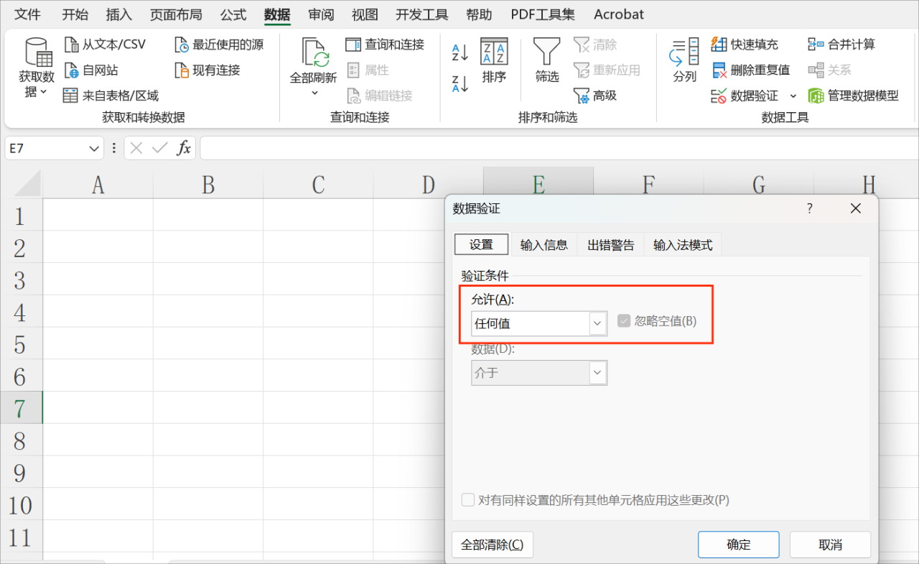Expand the 数据验证 ribbon dropdown arrow
Image resolution: width=919 pixels, height=564 pixels.
pos(793,96)
